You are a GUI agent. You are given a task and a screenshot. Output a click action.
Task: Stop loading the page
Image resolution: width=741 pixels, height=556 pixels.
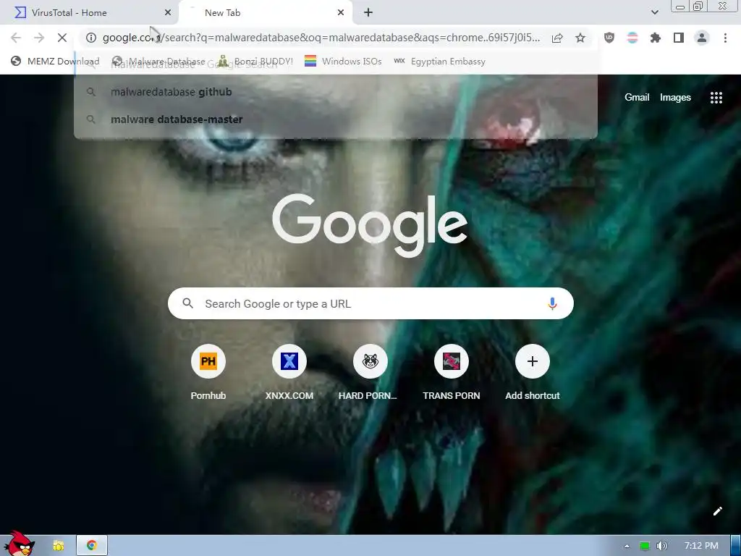tap(62, 38)
